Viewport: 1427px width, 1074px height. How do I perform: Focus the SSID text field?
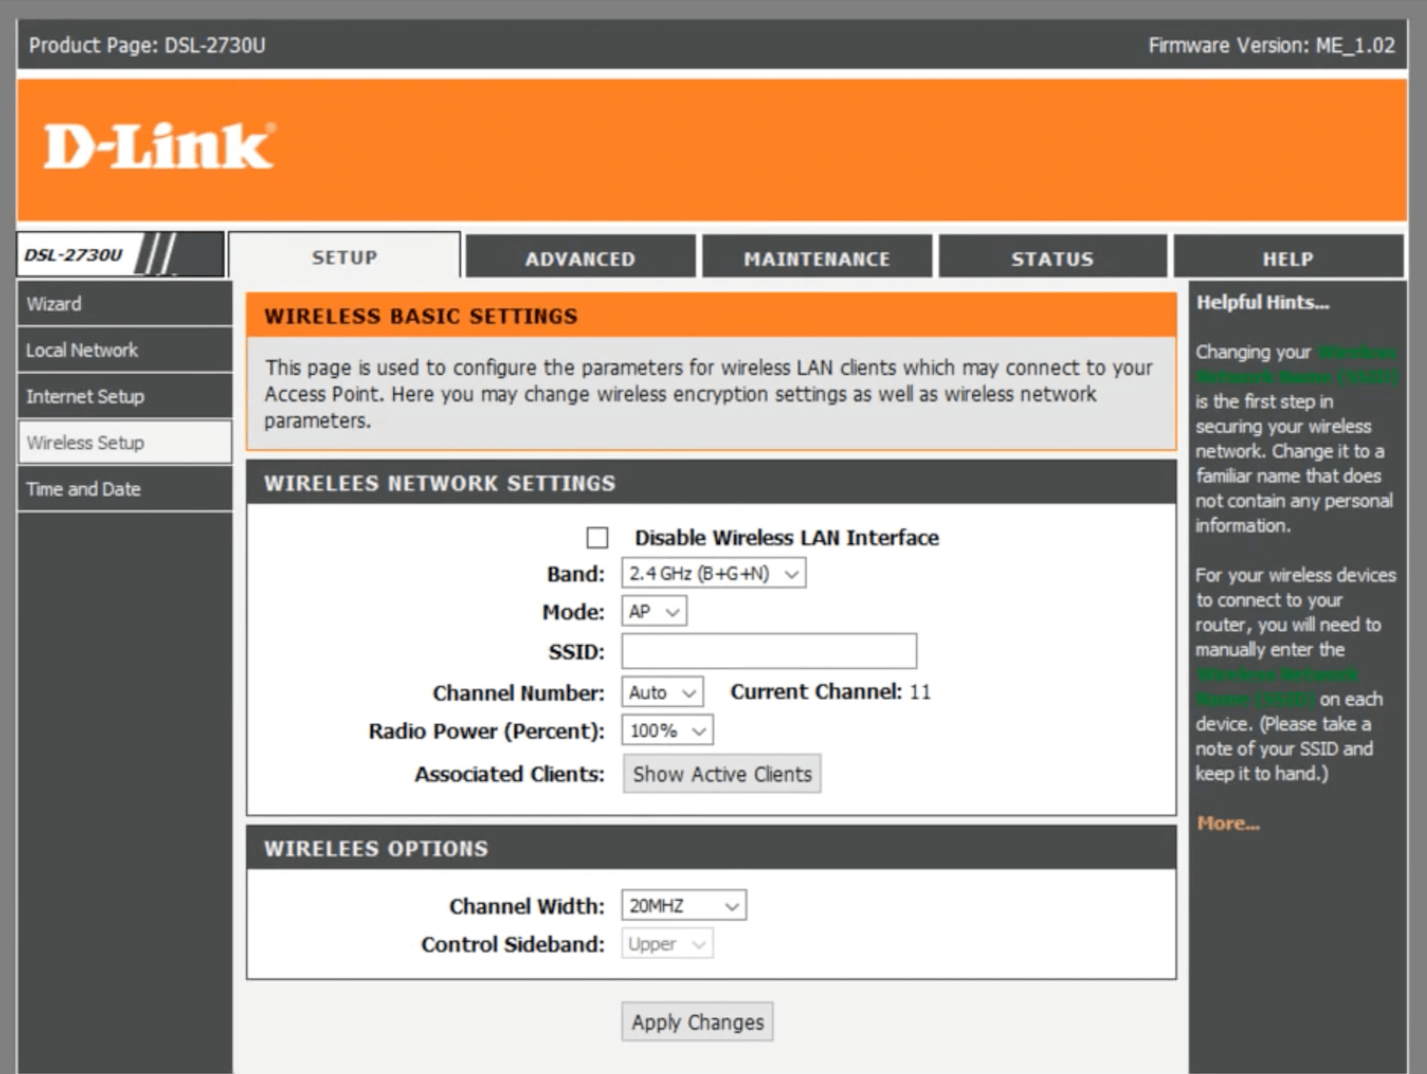pos(769,652)
